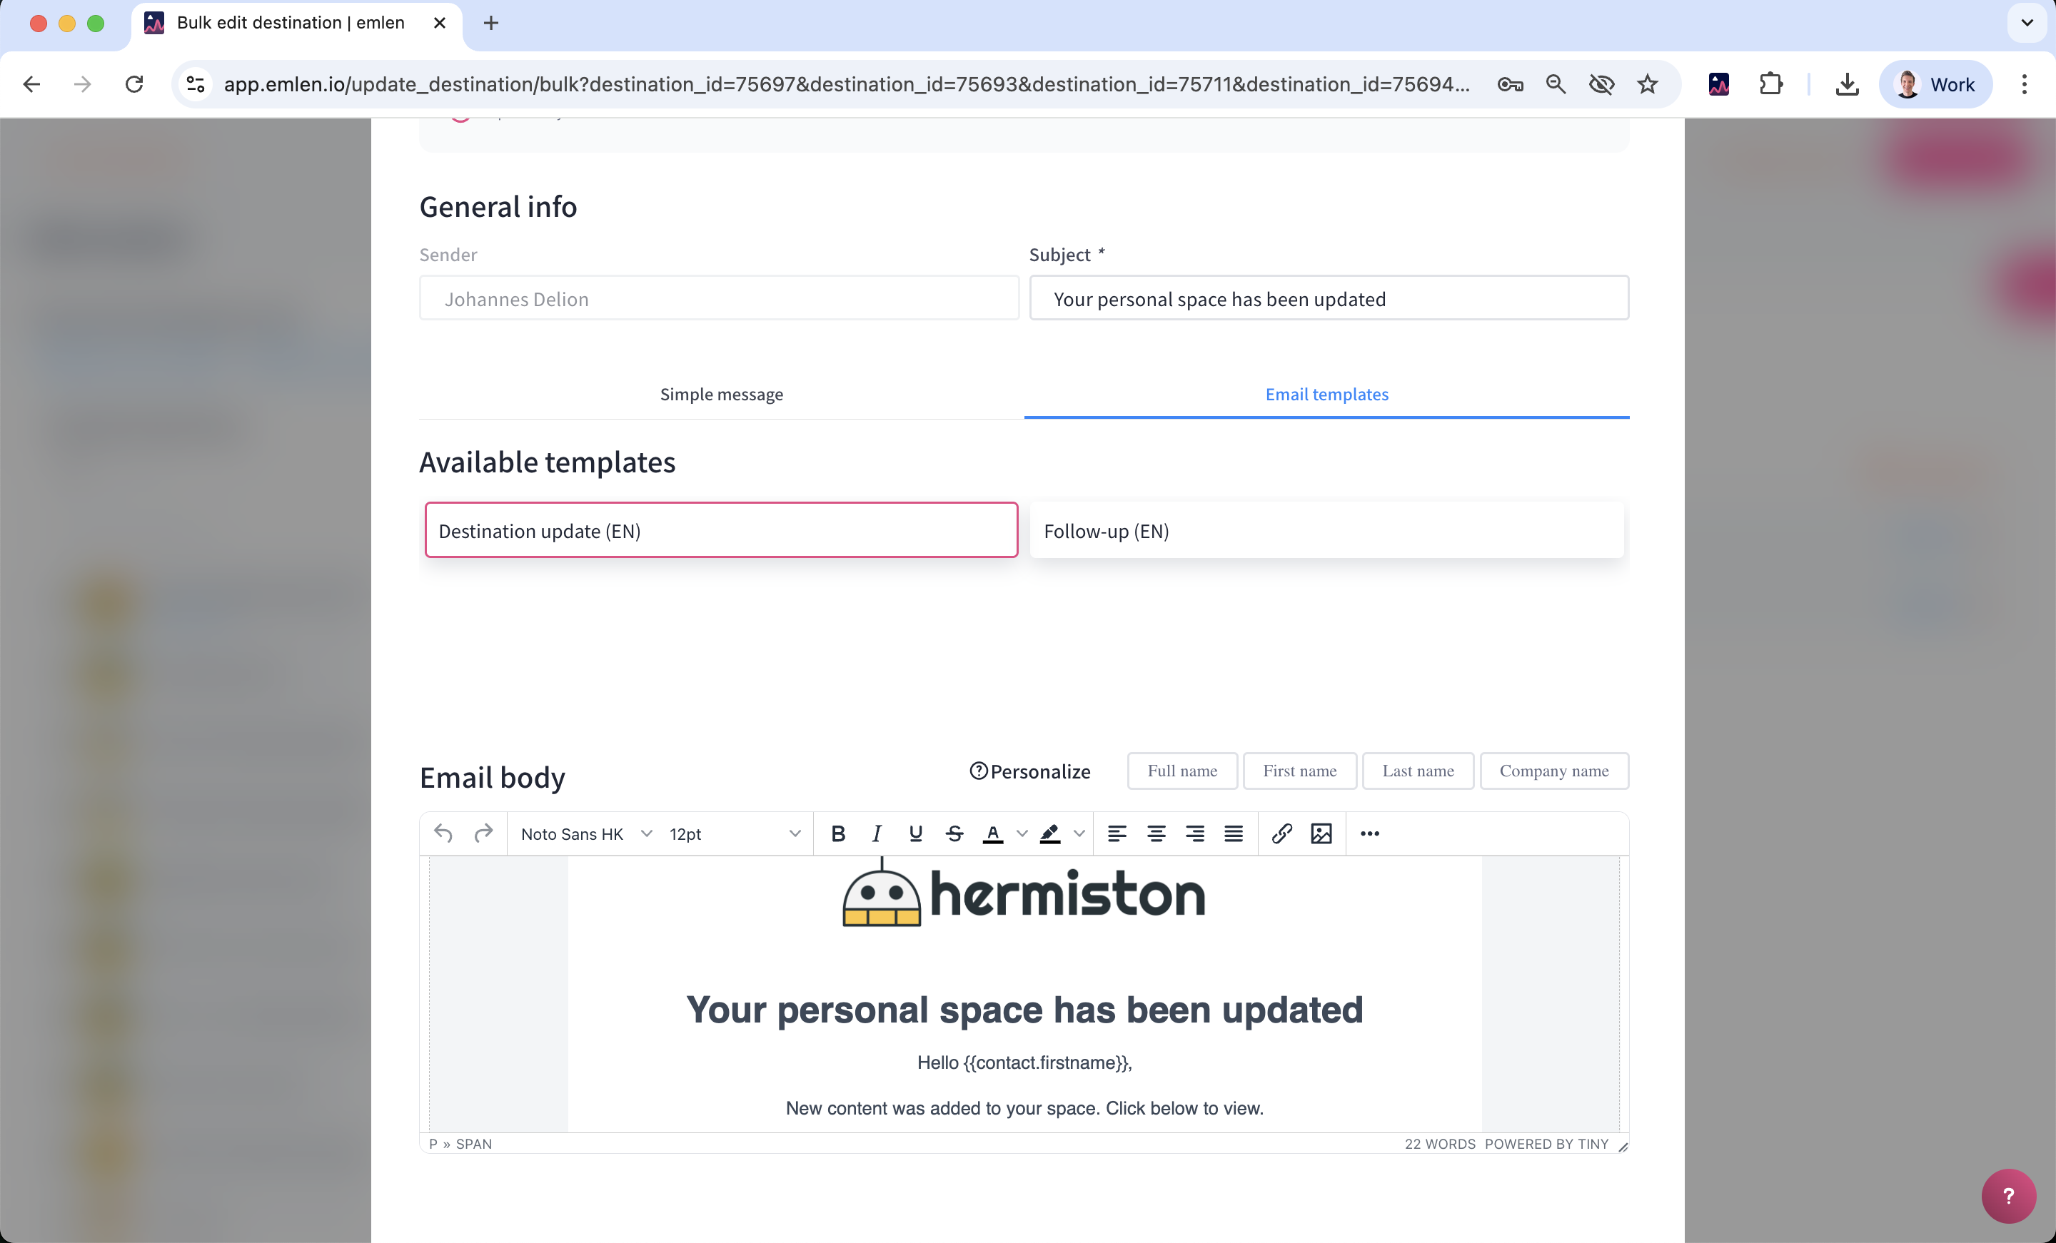
Task: Insert a link using the link icon
Action: [x=1281, y=833]
